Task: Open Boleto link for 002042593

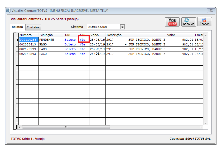Action: click(x=70, y=54)
